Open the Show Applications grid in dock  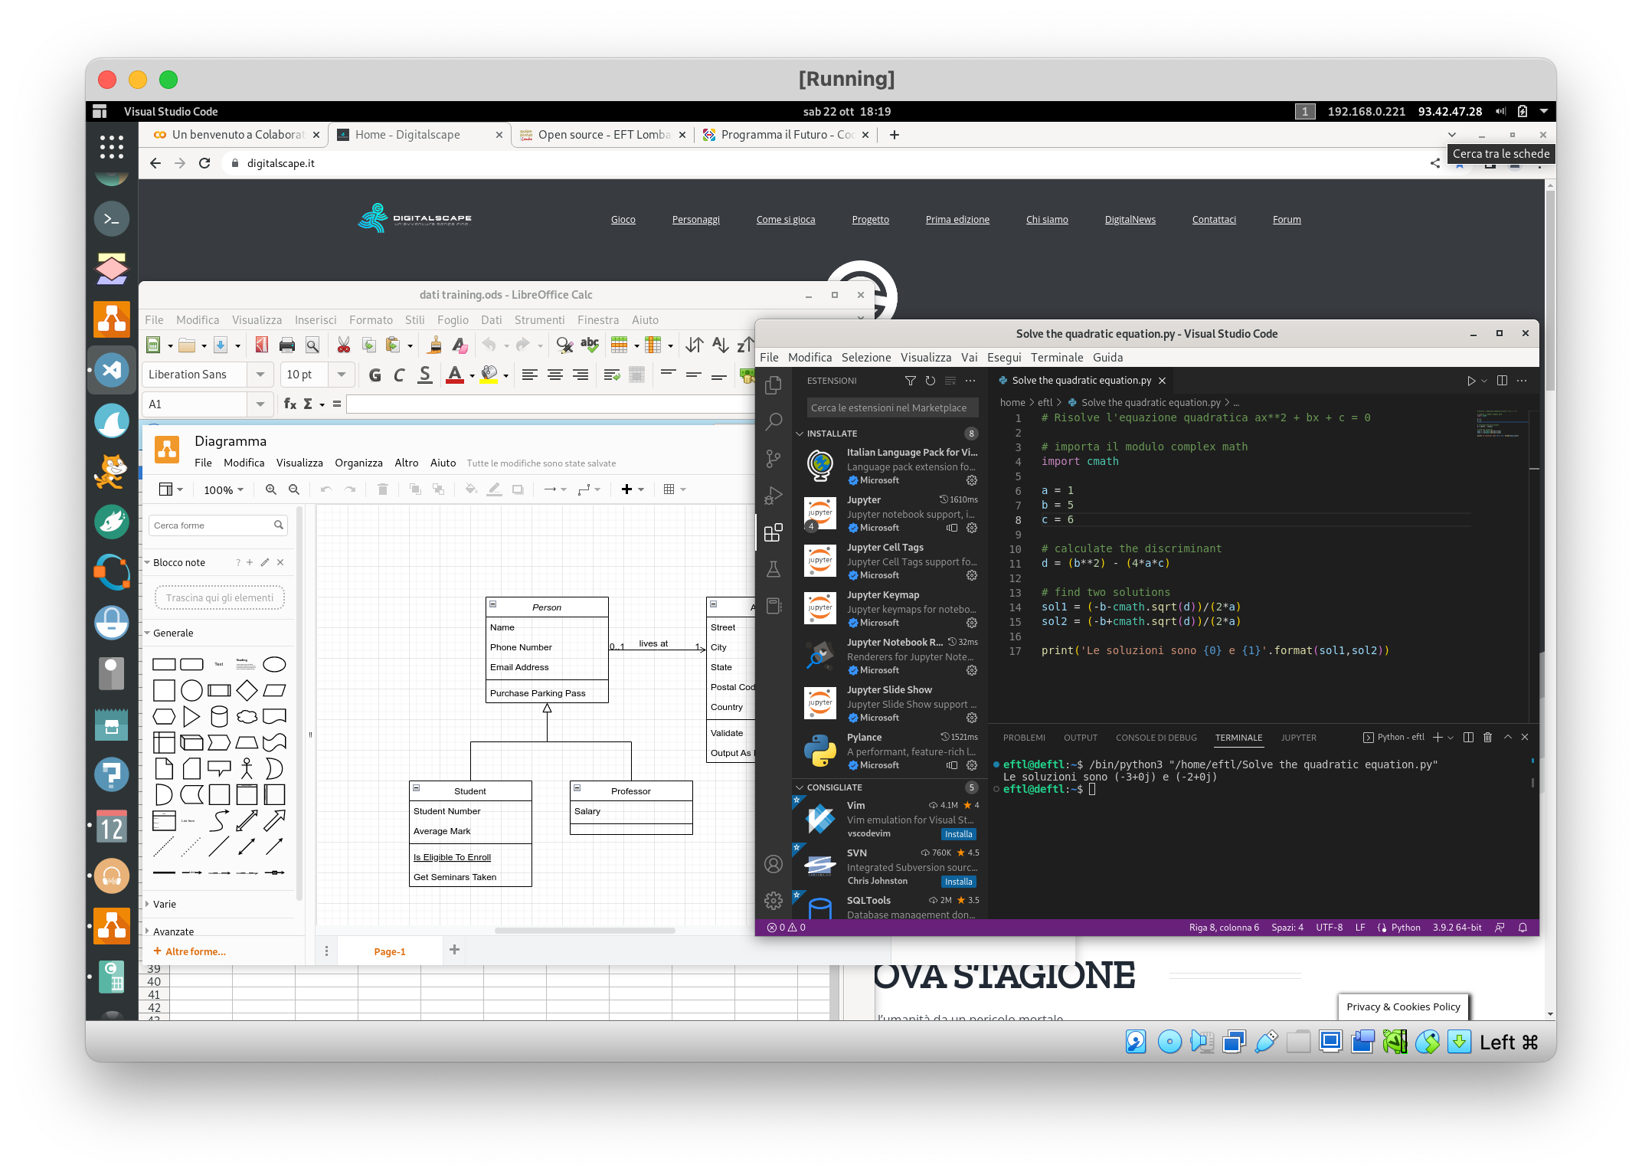pos(112,146)
